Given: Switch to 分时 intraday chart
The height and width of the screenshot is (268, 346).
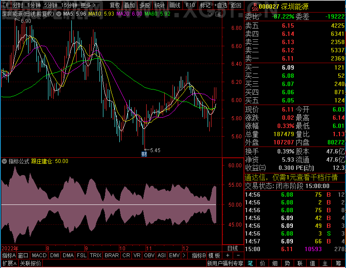Looking at the screenshot, I should coord(18,5).
